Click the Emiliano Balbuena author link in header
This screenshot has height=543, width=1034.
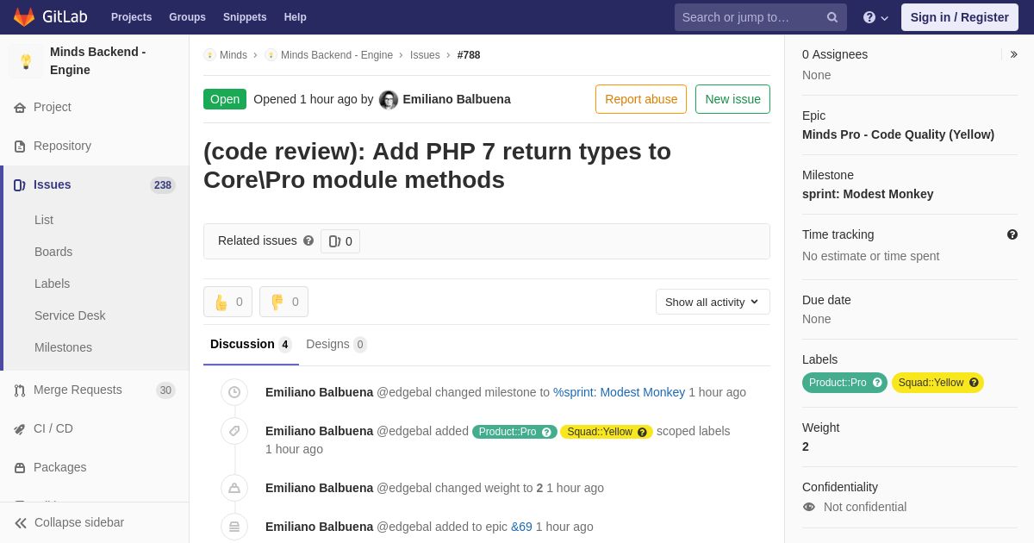pos(457,99)
